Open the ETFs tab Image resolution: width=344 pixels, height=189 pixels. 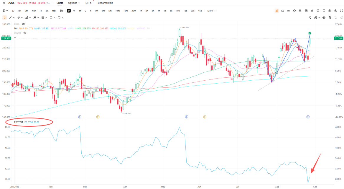pyautogui.click(x=88, y=3)
